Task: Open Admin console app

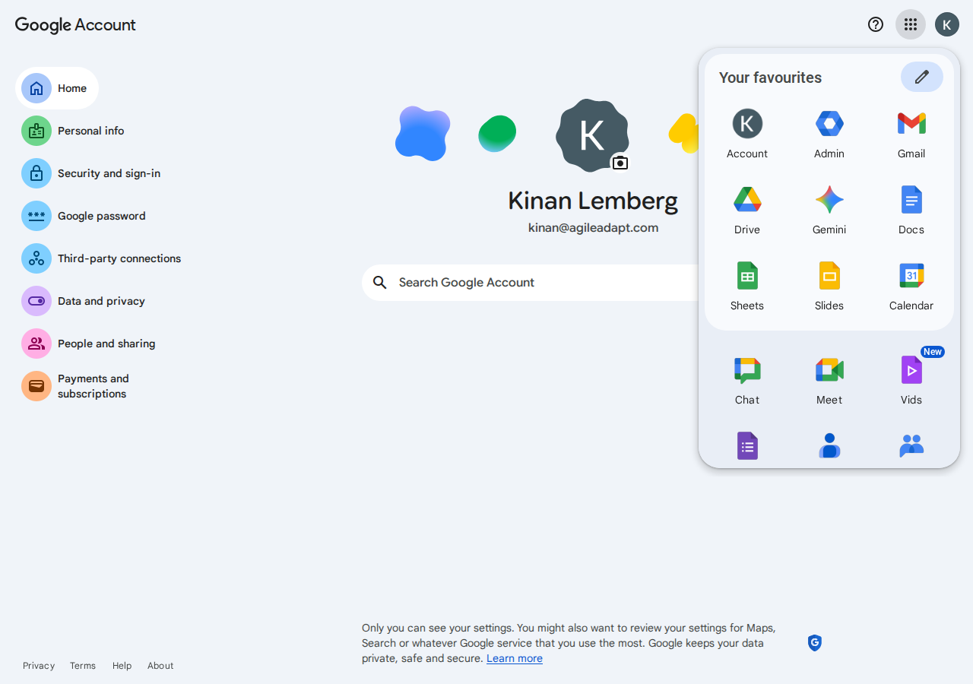Action: 829,133
